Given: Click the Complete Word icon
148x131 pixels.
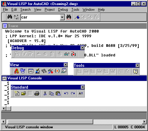Looking at the screenshot, I should click(81, 93).
